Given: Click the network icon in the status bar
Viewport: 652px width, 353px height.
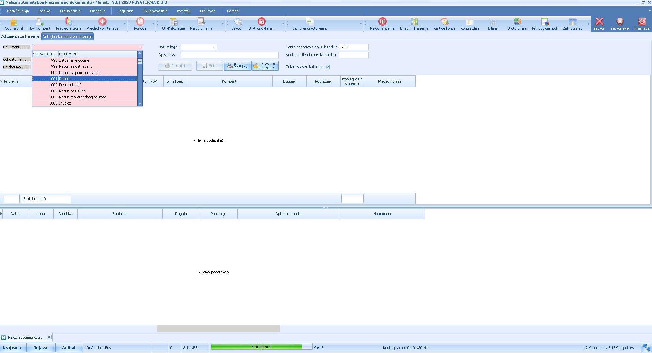Looking at the screenshot, I should click(646, 348).
